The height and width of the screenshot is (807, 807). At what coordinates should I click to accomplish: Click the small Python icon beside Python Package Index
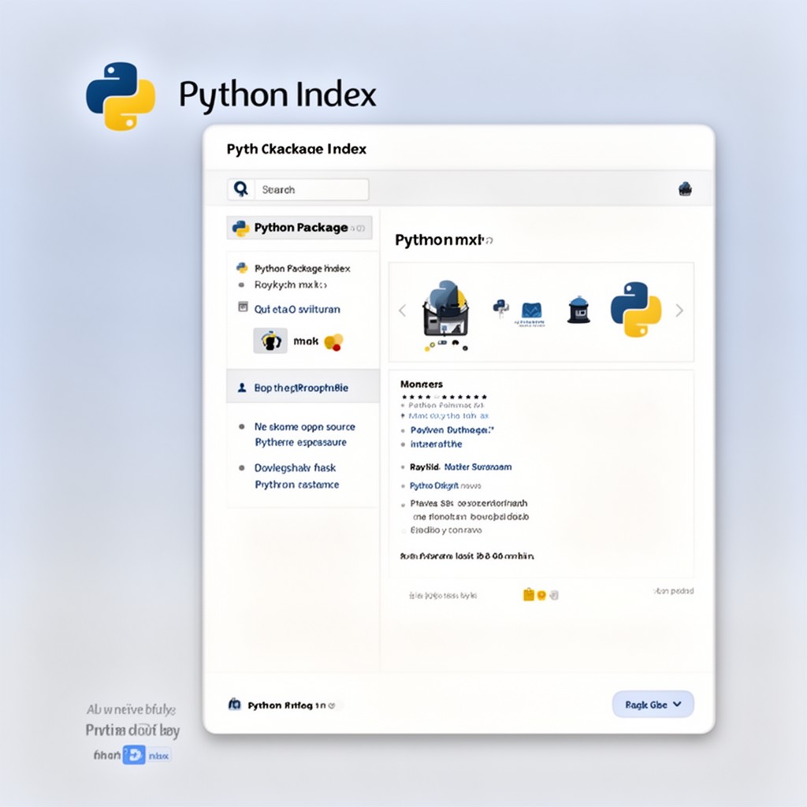click(241, 268)
